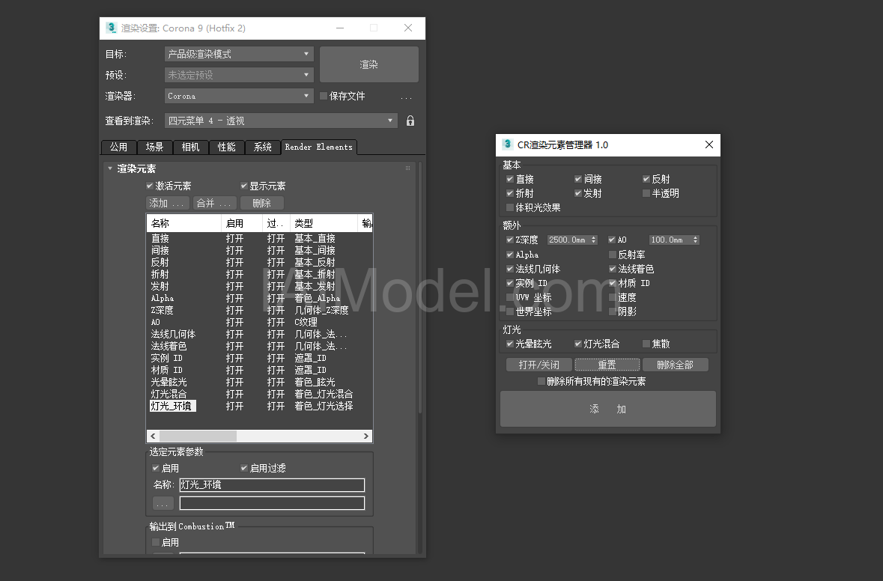The height and width of the screenshot is (581, 883).
Task: Toggle the Alpha checkbox in the manager
Action: pyautogui.click(x=510, y=255)
